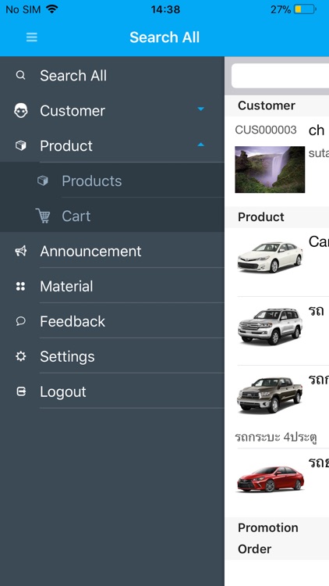Click the box icon next to Products

pos(43,181)
